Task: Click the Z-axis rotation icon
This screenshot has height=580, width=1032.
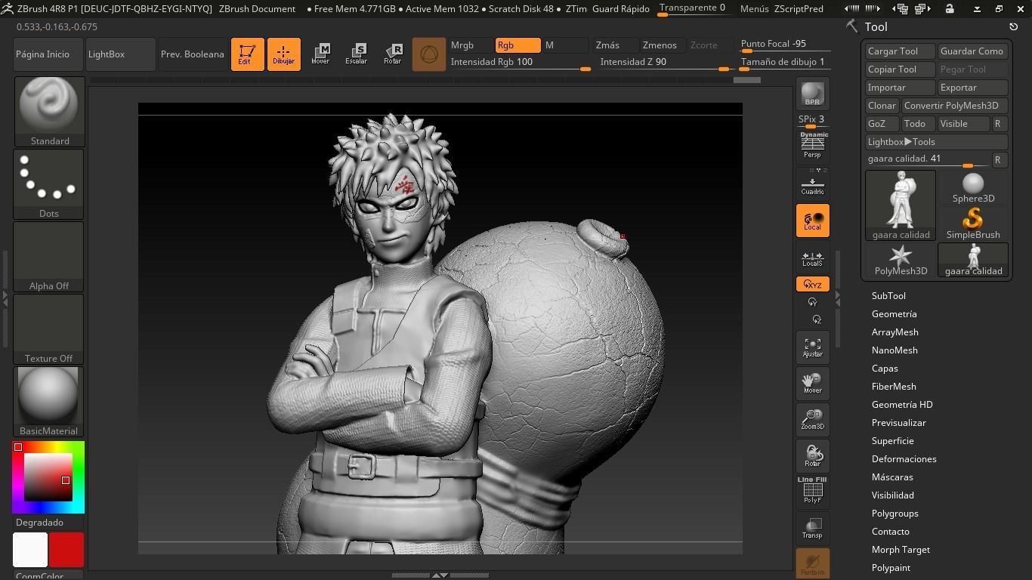Action: coord(816,319)
